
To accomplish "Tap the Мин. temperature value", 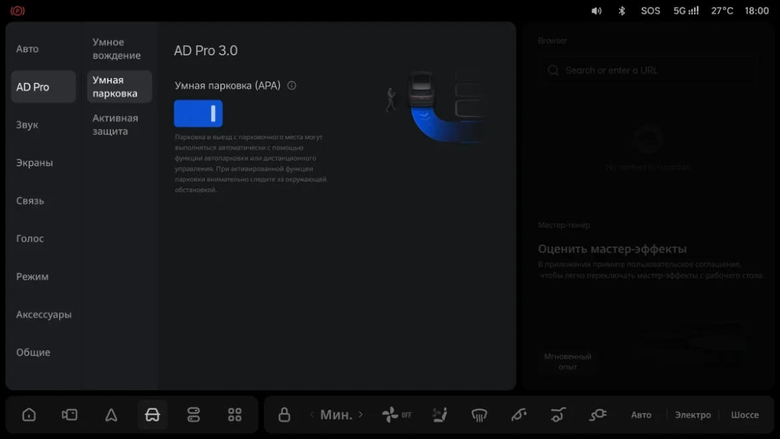I will pyautogui.click(x=336, y=414).
